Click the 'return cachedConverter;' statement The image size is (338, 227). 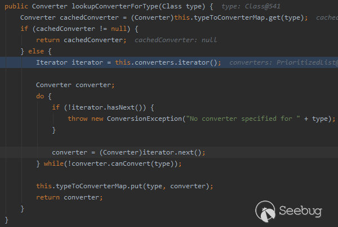81,40
